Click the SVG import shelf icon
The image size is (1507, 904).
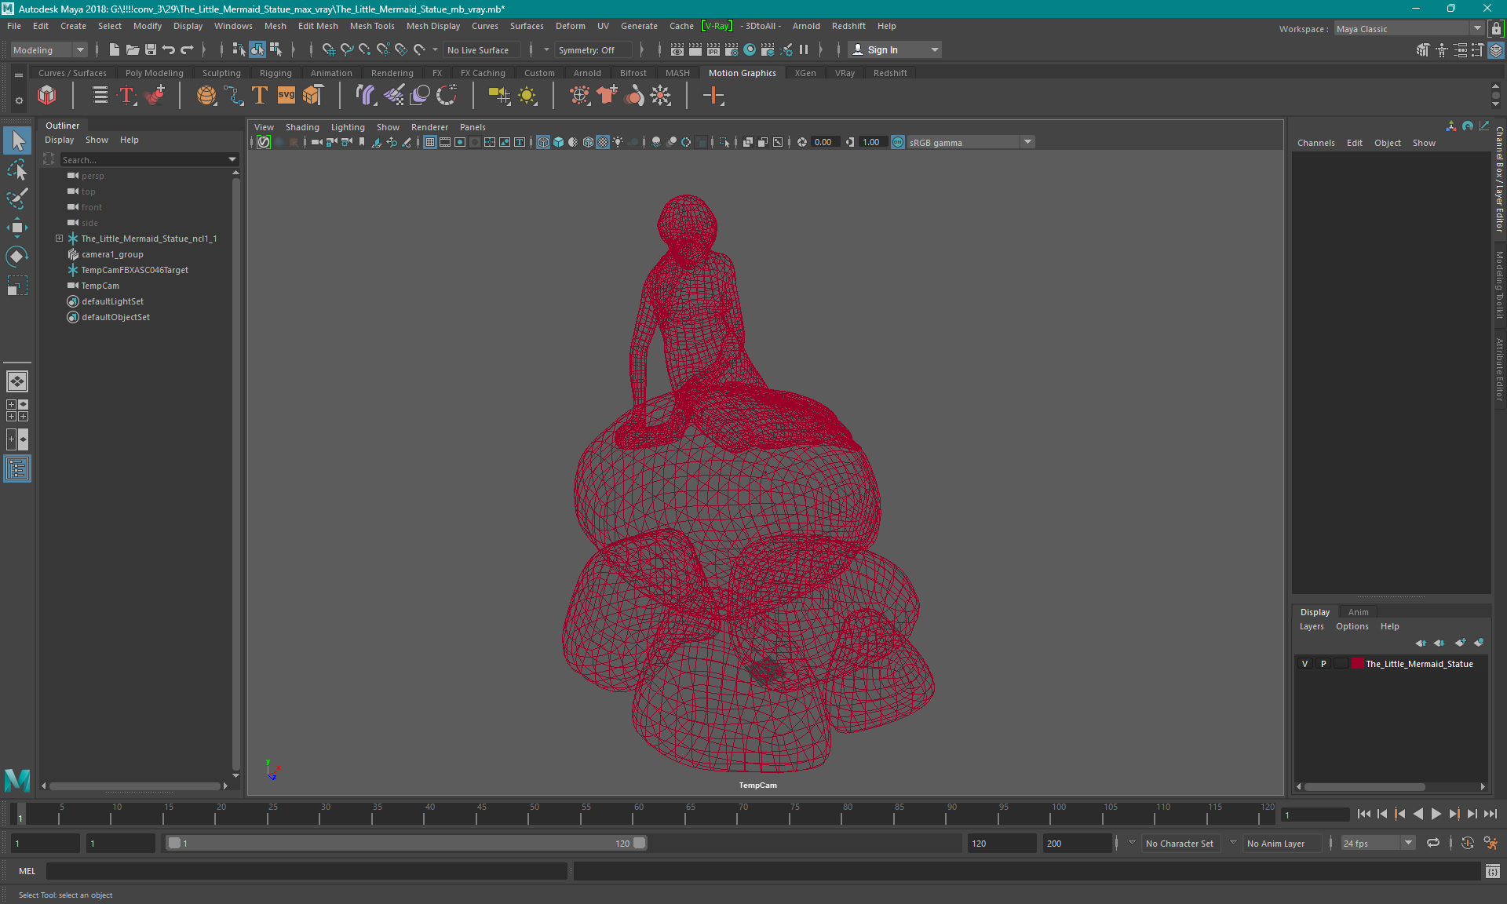click(286, 96)
